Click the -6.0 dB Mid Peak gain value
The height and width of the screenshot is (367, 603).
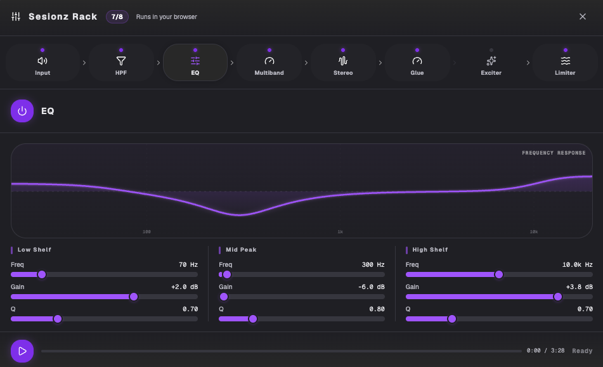[372, 287]
